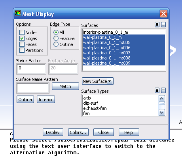Click the Outline button below Surface Name Pattern
The height and width of the screenshot is (157, 182).
(x=25, y=100)
